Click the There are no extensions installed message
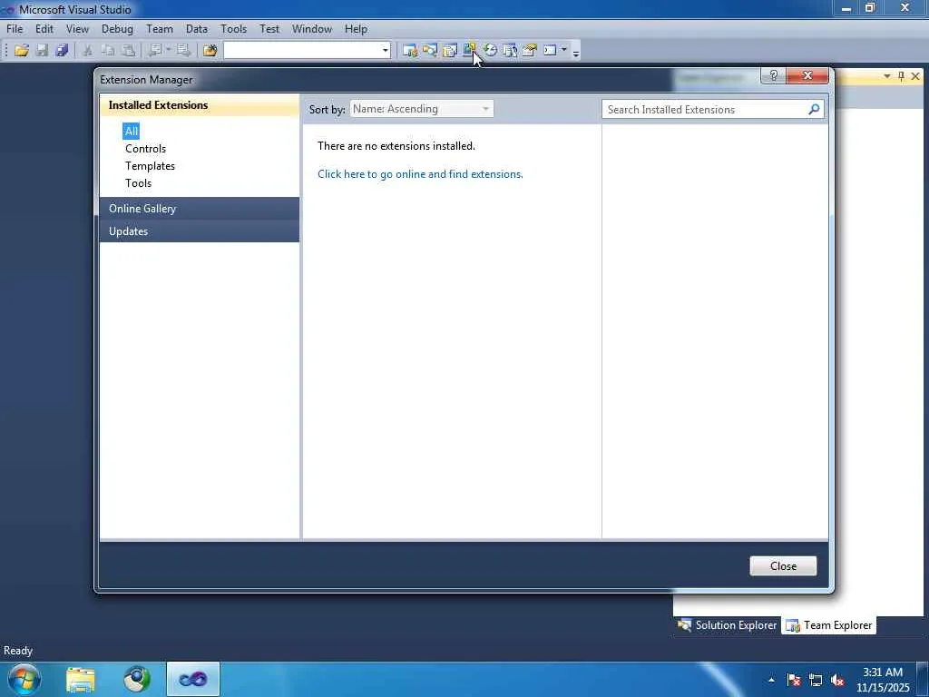929x697 pixels. click(396, 146)
